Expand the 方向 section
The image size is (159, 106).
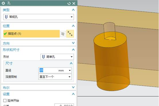[x=73, y=43]
